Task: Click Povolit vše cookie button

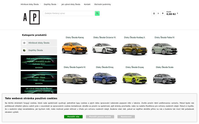Action: pyautogui.click(x=73, y=117)
